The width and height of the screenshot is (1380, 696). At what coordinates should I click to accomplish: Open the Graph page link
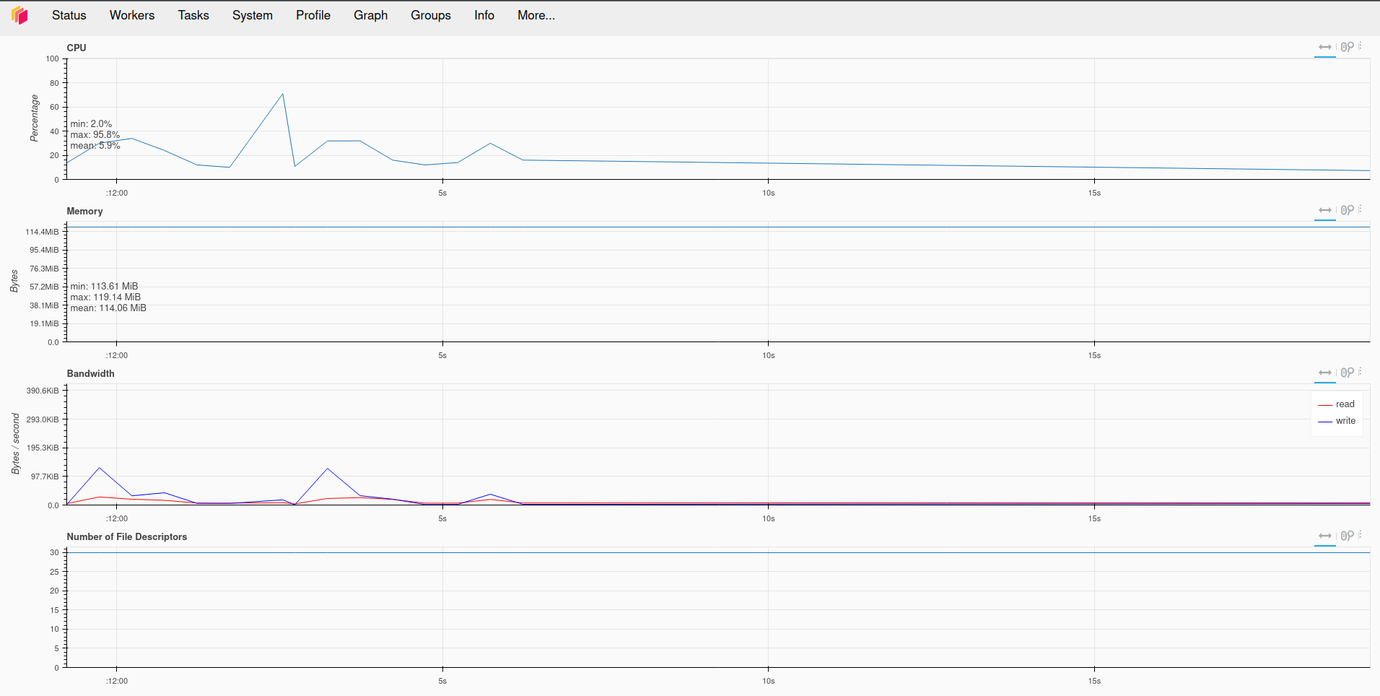tap(370, 15)
